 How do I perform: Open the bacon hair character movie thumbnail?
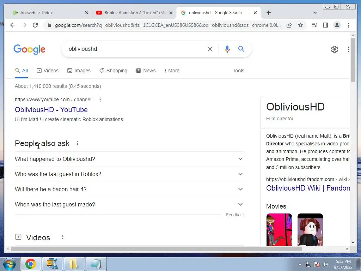point(310,229)
